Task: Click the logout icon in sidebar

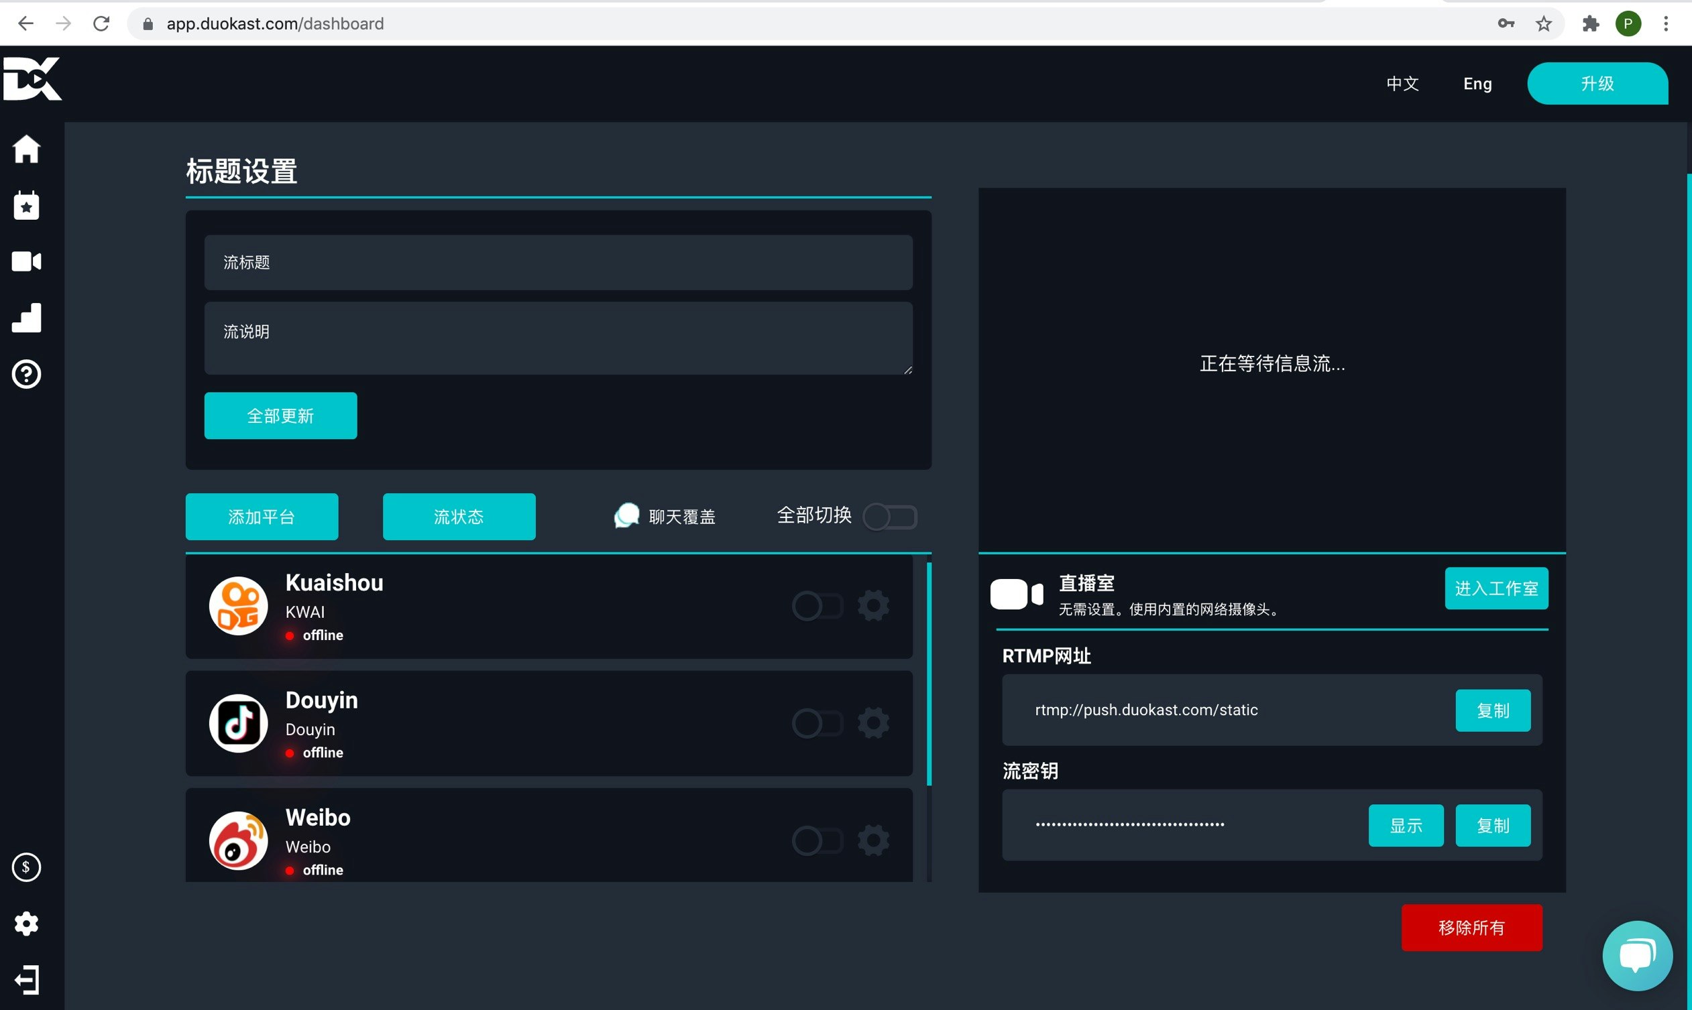Action: coord(27,980)
